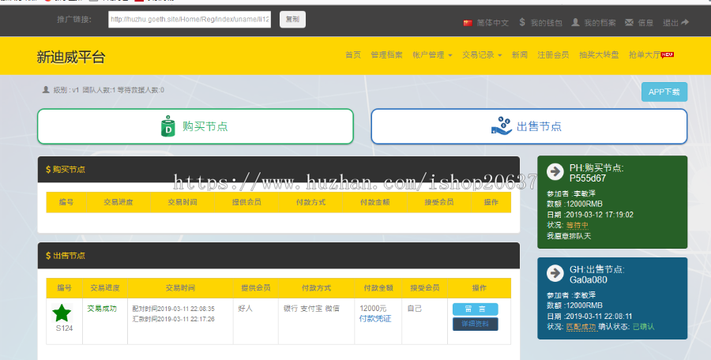Click the 好人 provider member cell
711x360 pixels.
point(246,309)
